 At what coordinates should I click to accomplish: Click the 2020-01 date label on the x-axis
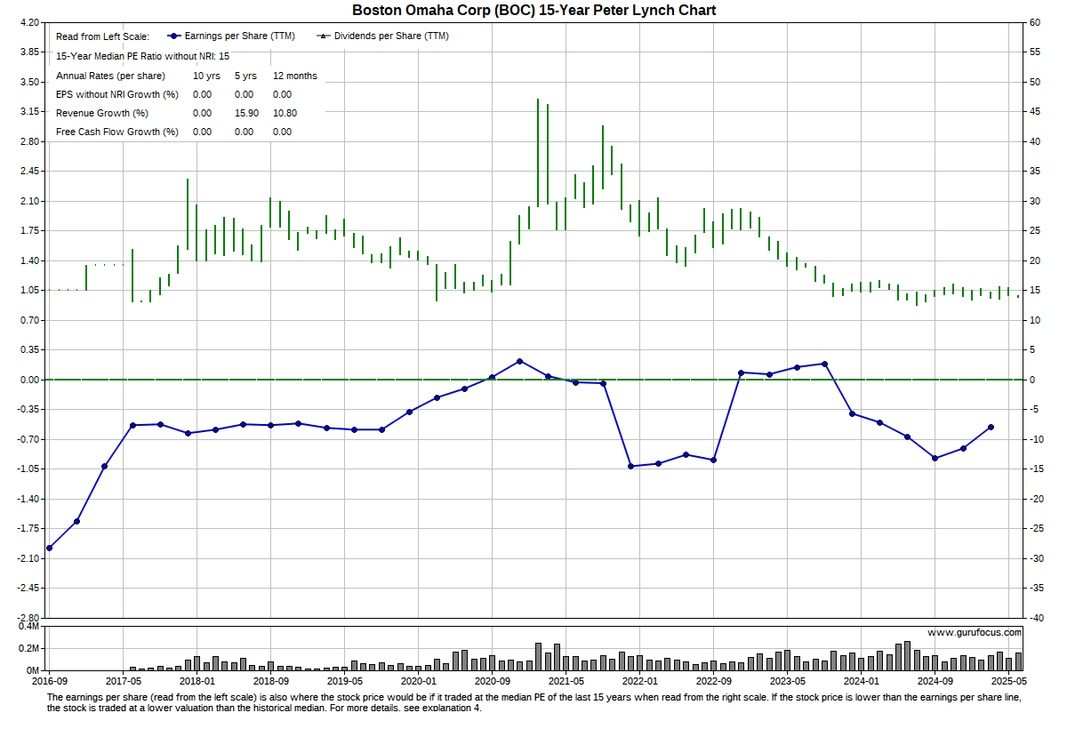pos(418,680)
